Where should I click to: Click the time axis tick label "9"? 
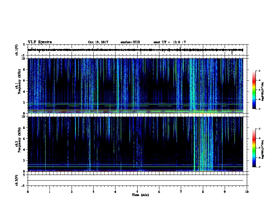pyautogui.click(x=225, y=192)
